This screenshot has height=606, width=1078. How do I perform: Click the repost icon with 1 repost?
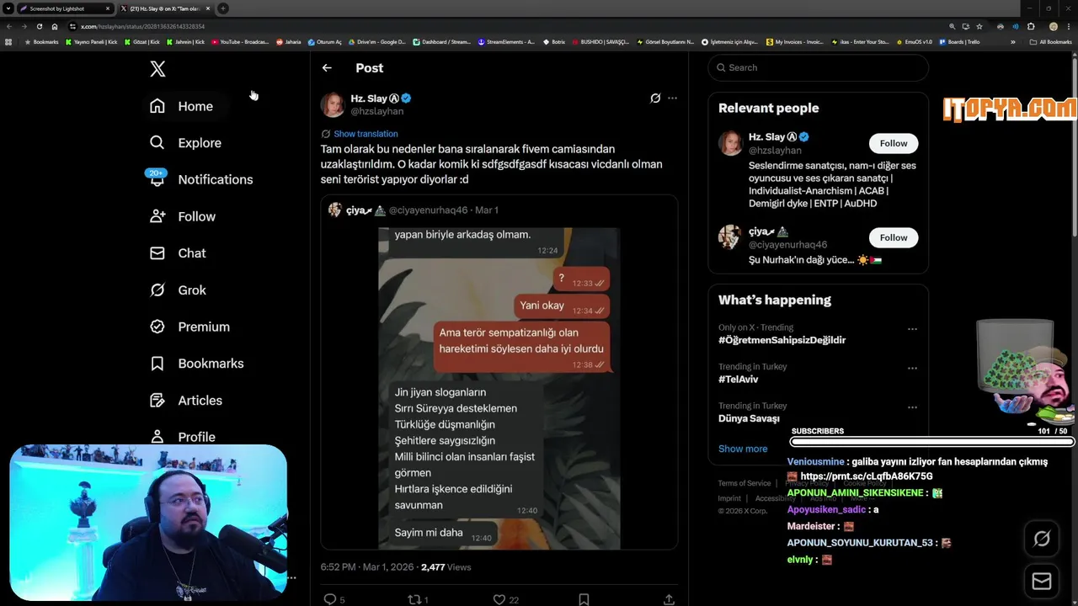pos(418,599)
